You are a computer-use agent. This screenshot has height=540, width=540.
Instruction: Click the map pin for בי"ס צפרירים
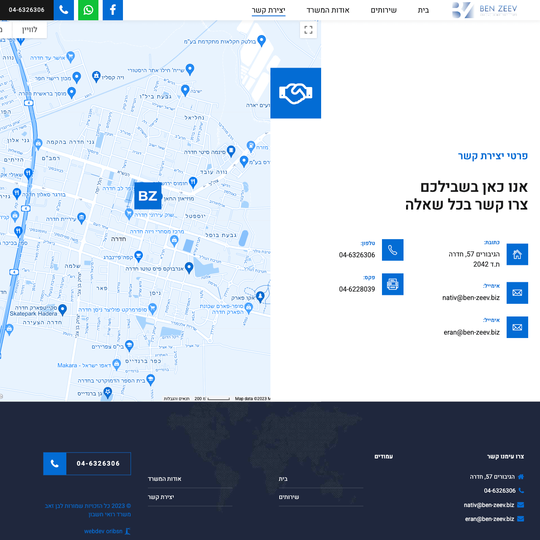click(129, 346)
